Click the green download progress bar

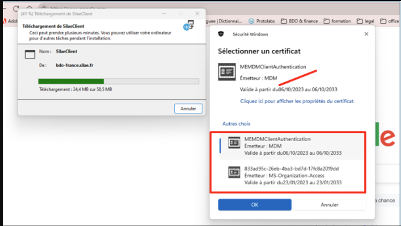71,81
